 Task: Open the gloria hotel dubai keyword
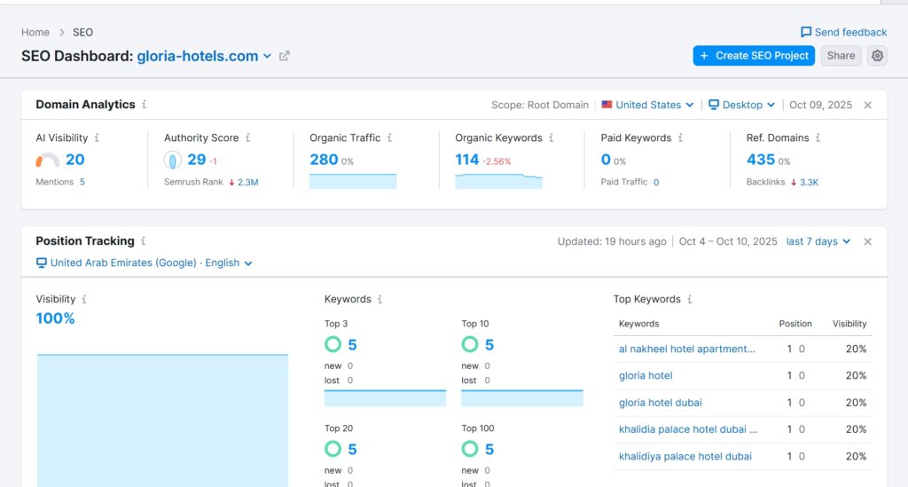point(660,403)
